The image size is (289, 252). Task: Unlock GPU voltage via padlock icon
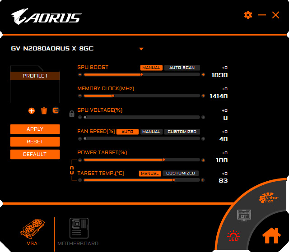[x=72, y=114]
